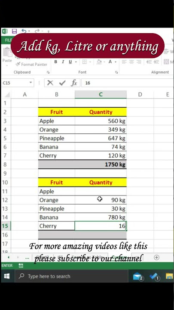Screen dimensions: 174x310
Task: Click the center align icon
Action: pos(131,62)
